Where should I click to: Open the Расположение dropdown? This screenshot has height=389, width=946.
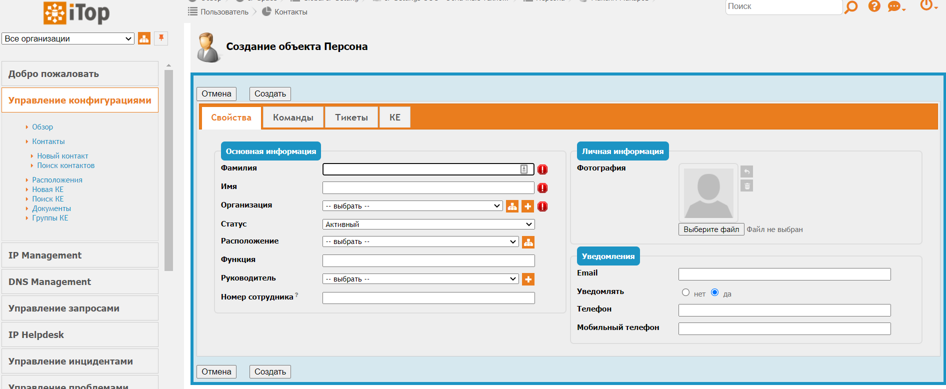click(420, 241)
